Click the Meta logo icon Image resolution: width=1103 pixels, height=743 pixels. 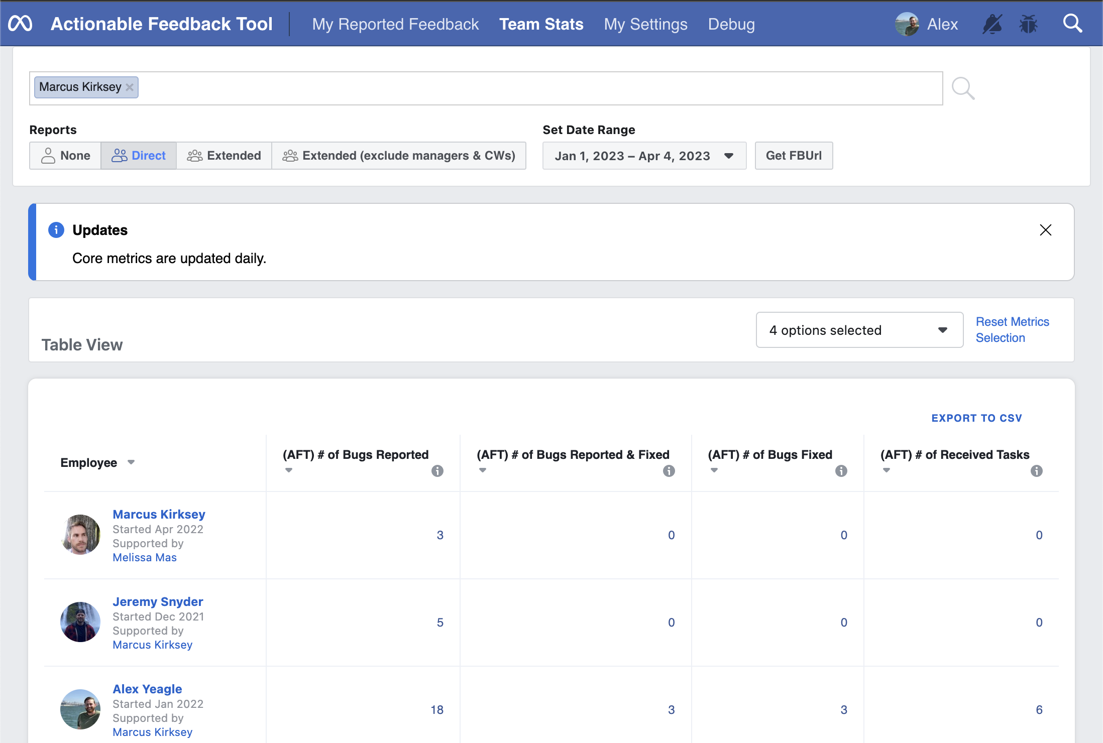(x=20, y=24)
